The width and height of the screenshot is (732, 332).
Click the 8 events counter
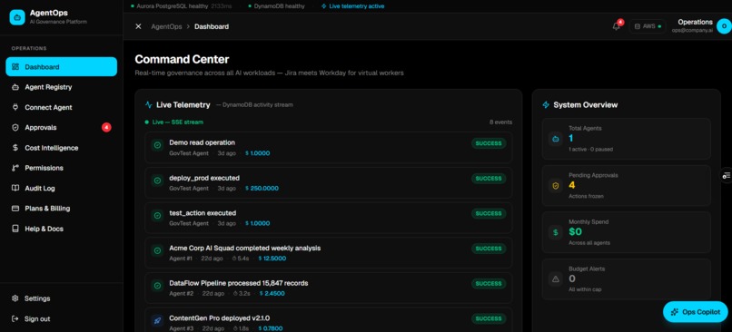coord(500,122)
